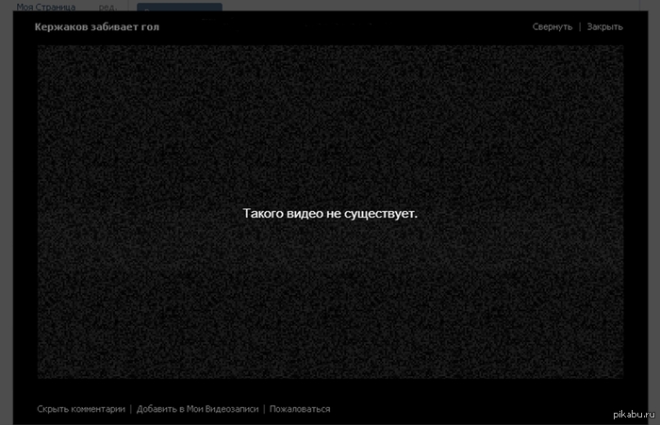Select message Такого видео не существует
This screenshot has width=660, height=425.
[330, 213]
